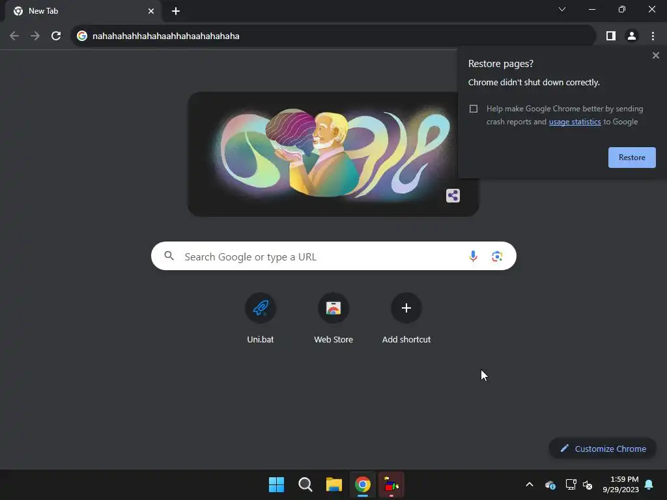
Task: Dismiss the Restore pages popup
Action: (x=655, y=55)
